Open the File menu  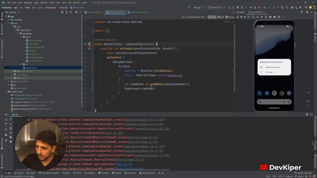(x=9, y=2)
